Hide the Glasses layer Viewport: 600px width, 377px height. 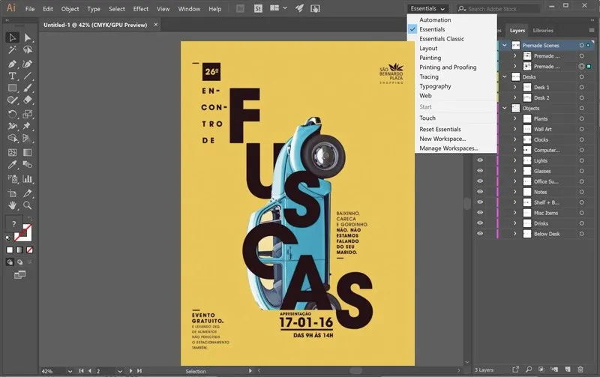[480, 171]
